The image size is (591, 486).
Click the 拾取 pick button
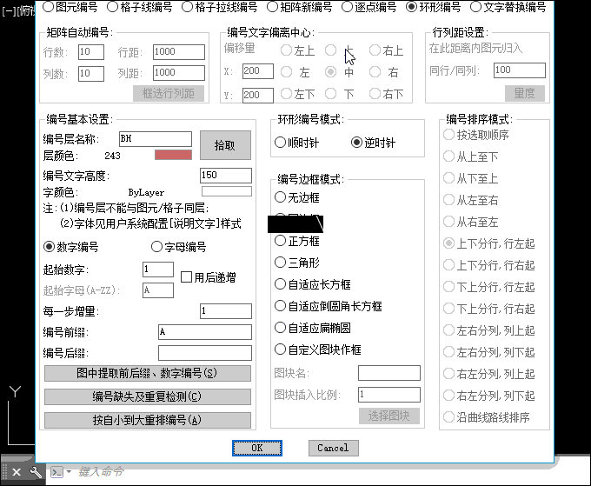click(x=224, y=146)
